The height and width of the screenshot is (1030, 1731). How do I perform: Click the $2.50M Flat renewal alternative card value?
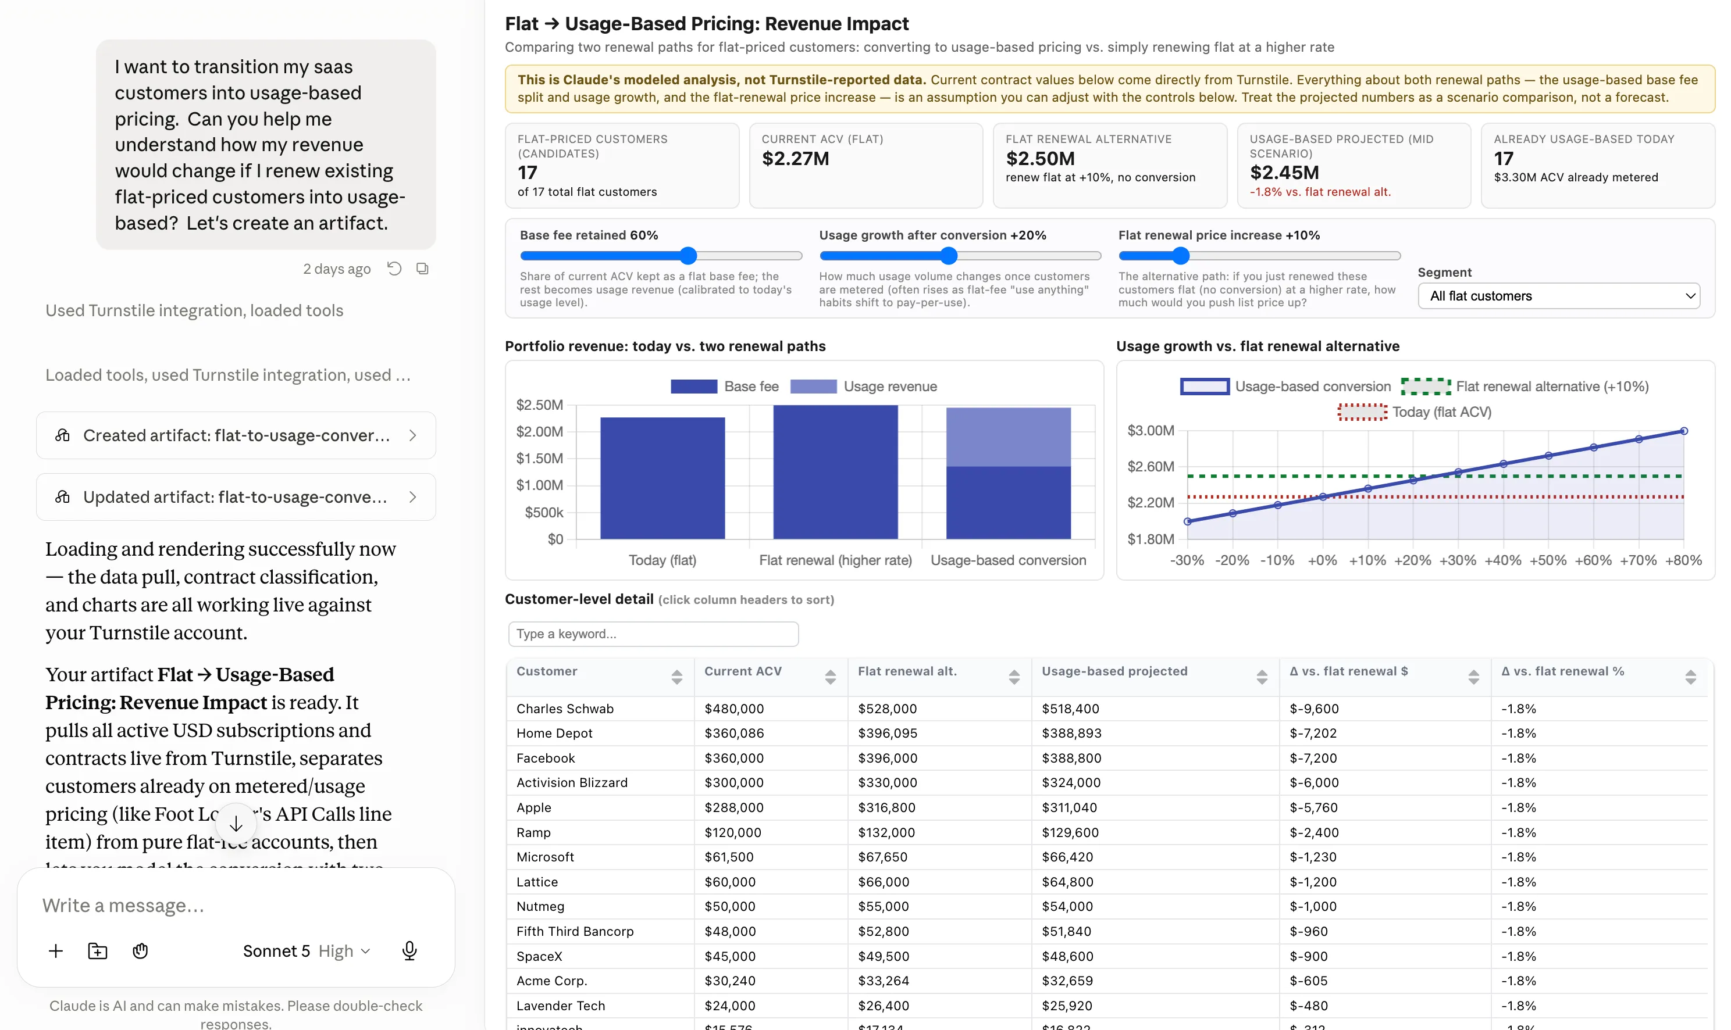tap(1040, 158)
